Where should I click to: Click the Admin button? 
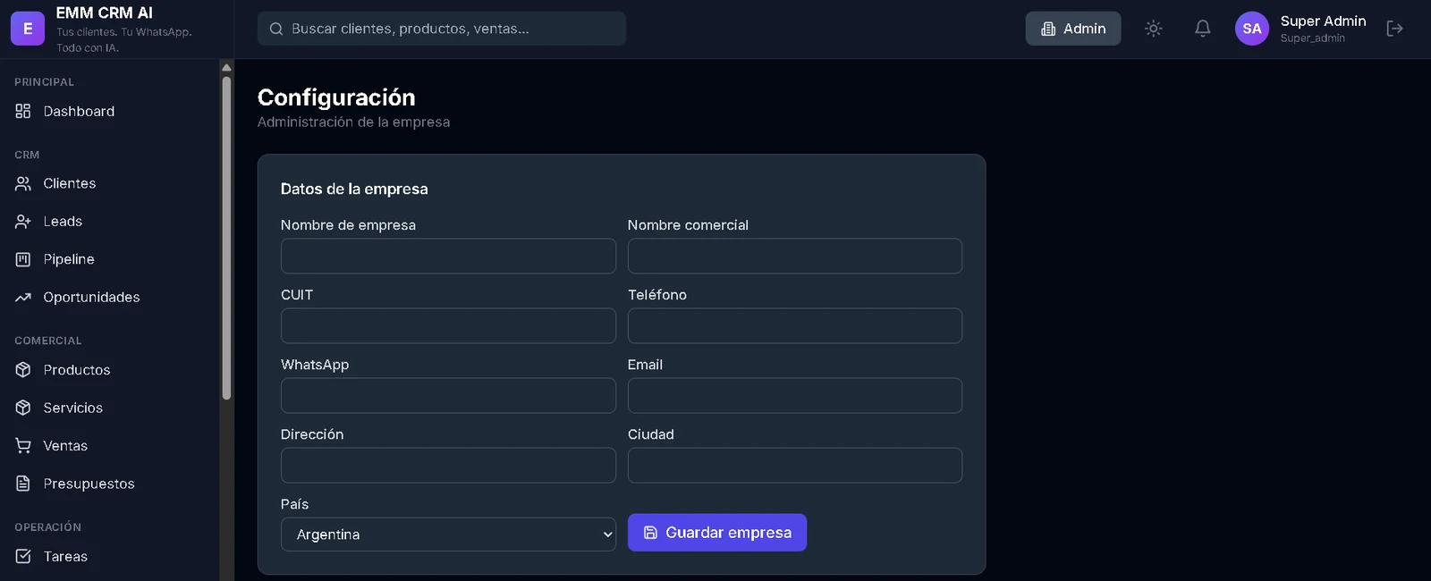coord(1073,29)
